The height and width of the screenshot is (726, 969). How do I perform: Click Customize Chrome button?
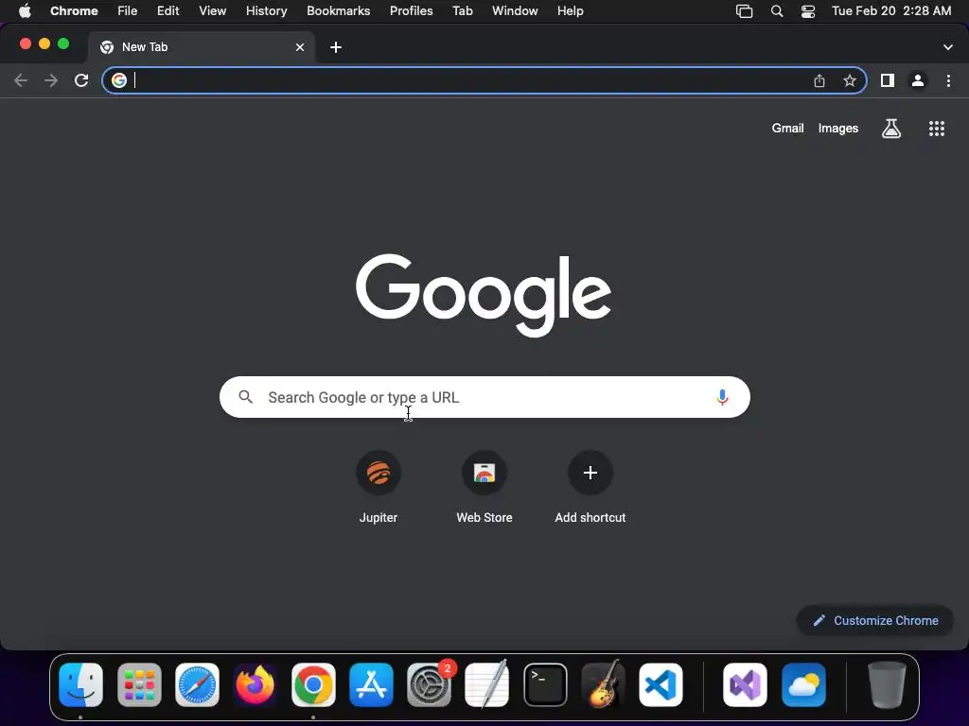(875, 620)
